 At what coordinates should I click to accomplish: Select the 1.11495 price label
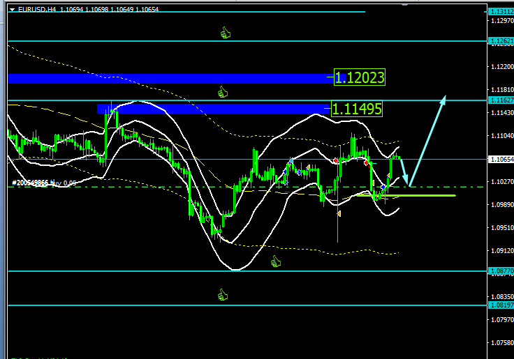[357, 109]
